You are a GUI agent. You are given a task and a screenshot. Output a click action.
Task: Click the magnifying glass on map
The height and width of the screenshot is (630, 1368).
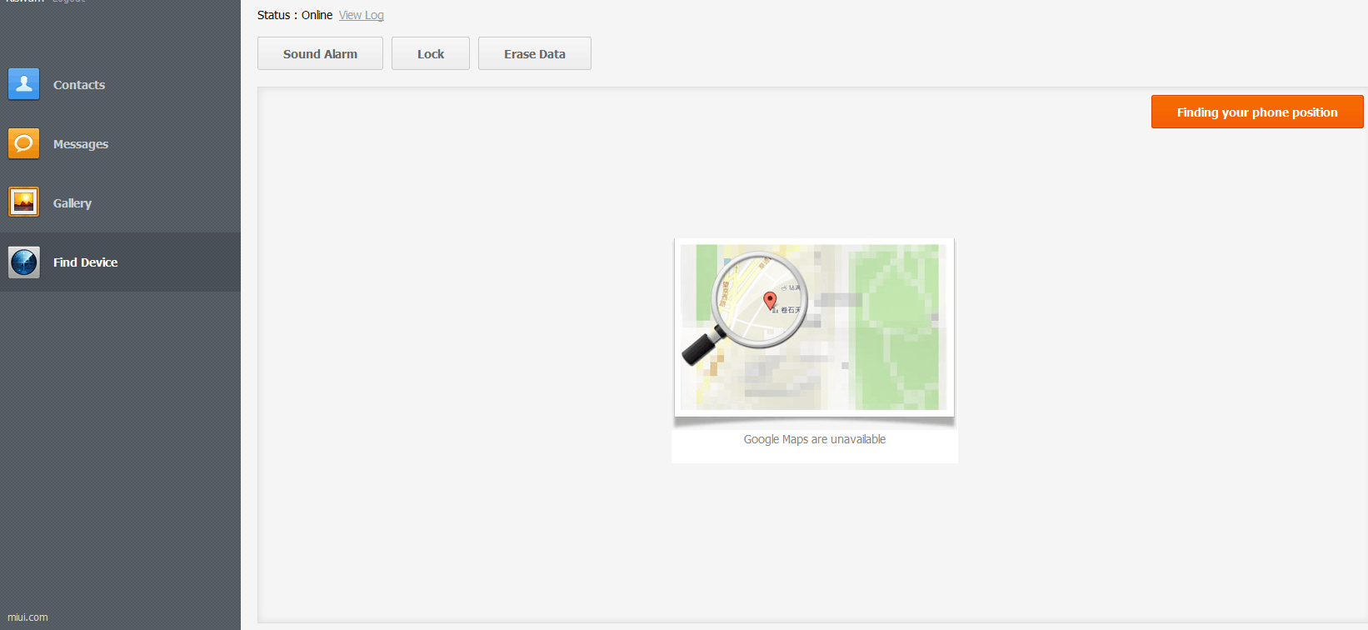tap(746, 307)
